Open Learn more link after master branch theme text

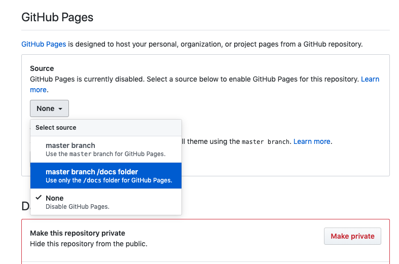pyautogui.click(x=312, y=141)
